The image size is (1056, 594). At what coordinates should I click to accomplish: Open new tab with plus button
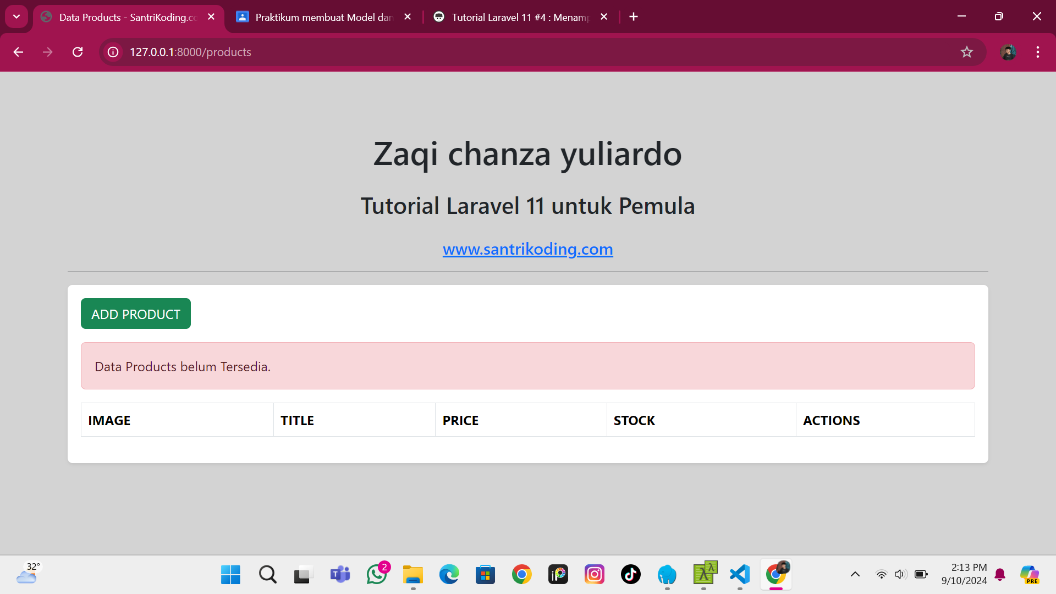pos(634,16)
